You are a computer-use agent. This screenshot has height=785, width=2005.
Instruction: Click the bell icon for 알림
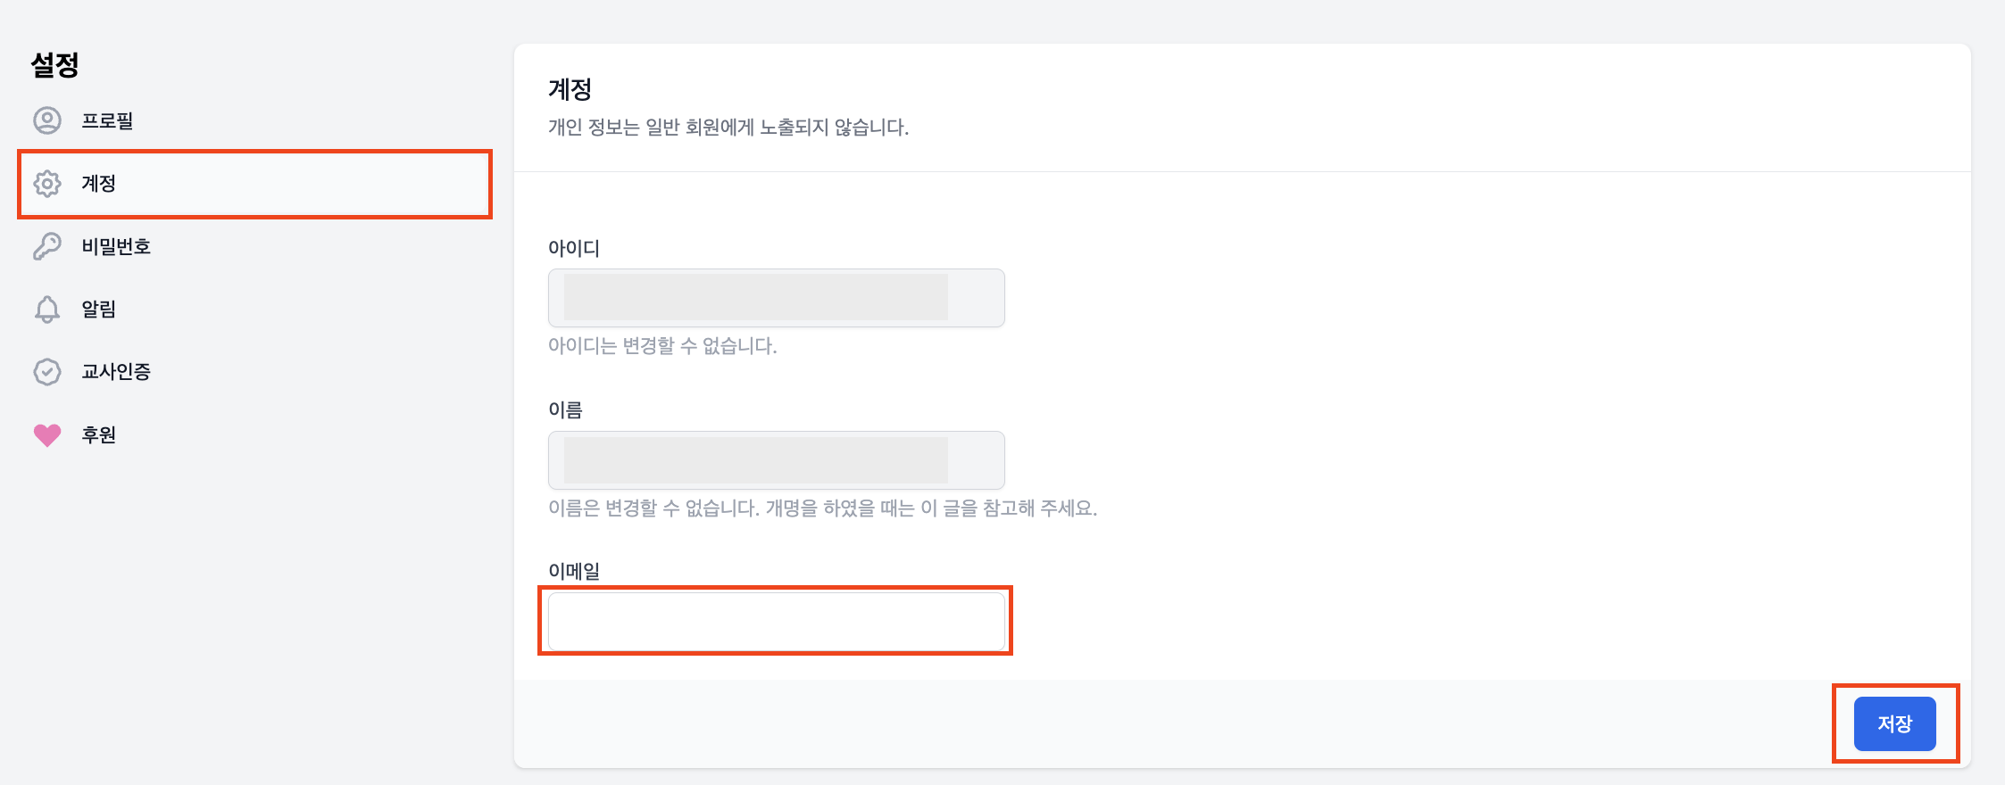[x=47, y=310]
